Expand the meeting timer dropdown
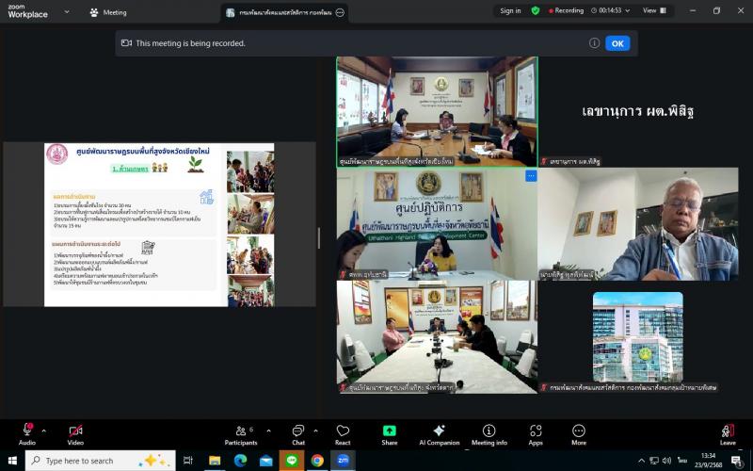Screen dimensions: 753x471 pos(627,10)
